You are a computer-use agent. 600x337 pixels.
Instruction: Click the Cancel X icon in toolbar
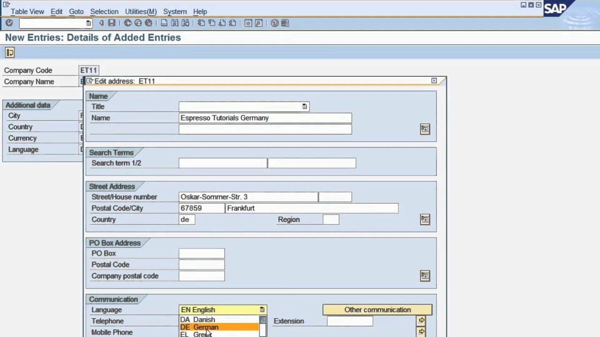tap(149, 23)
